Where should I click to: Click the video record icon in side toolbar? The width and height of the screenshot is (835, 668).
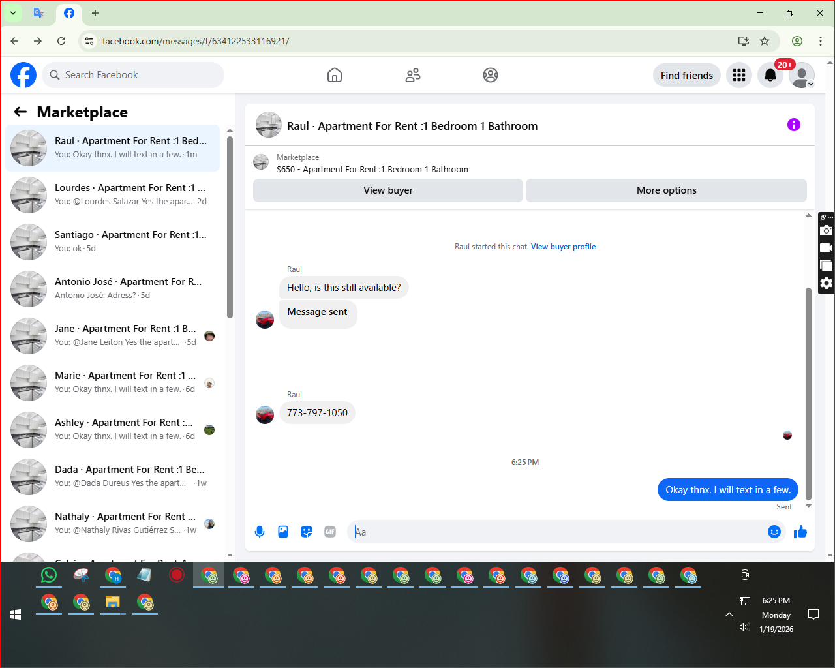point(827,248)
